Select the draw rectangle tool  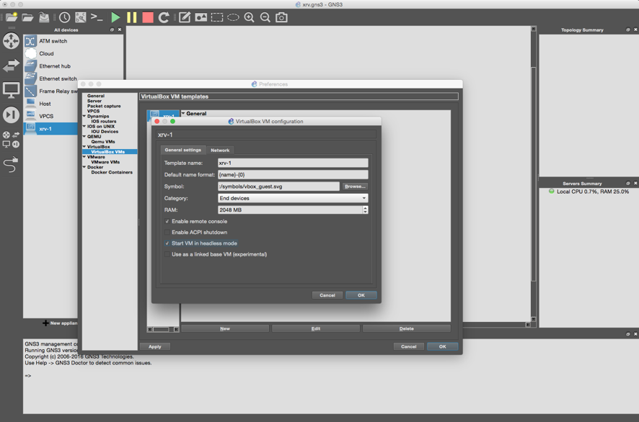coord(217,17)
